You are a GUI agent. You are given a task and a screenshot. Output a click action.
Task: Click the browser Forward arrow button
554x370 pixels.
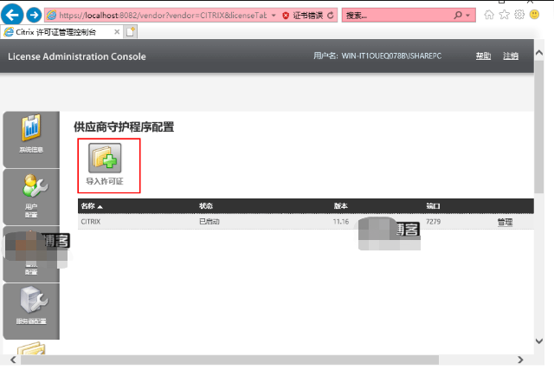(x=35, y=16)
